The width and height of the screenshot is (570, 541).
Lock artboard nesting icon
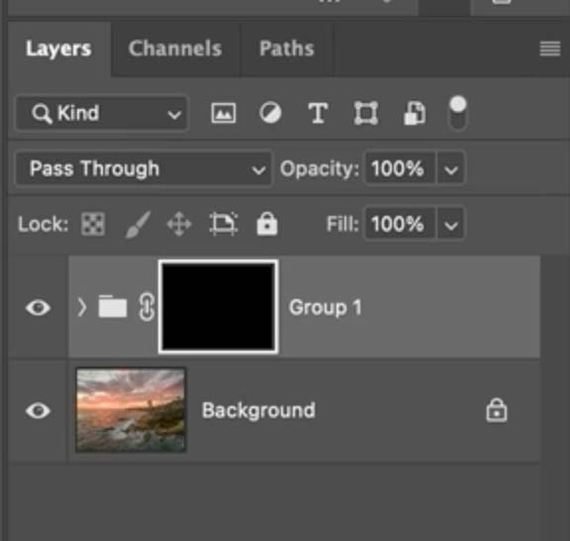point(224,224)
